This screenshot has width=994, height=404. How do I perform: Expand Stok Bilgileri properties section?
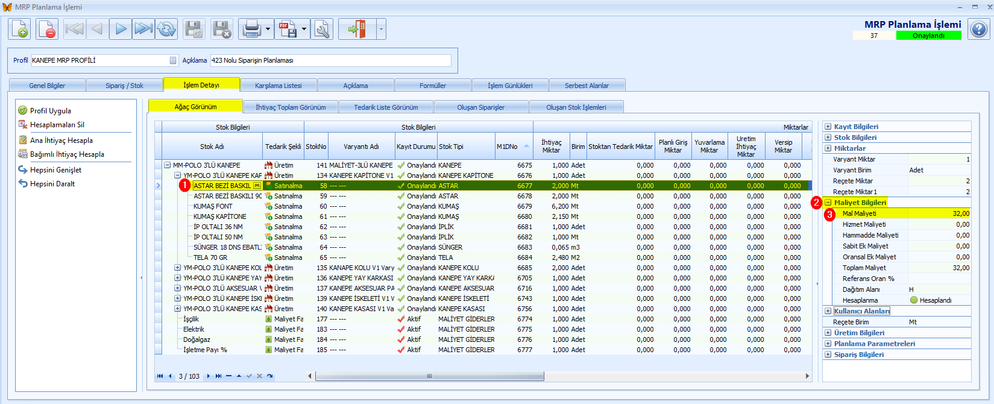coord(828,137)
